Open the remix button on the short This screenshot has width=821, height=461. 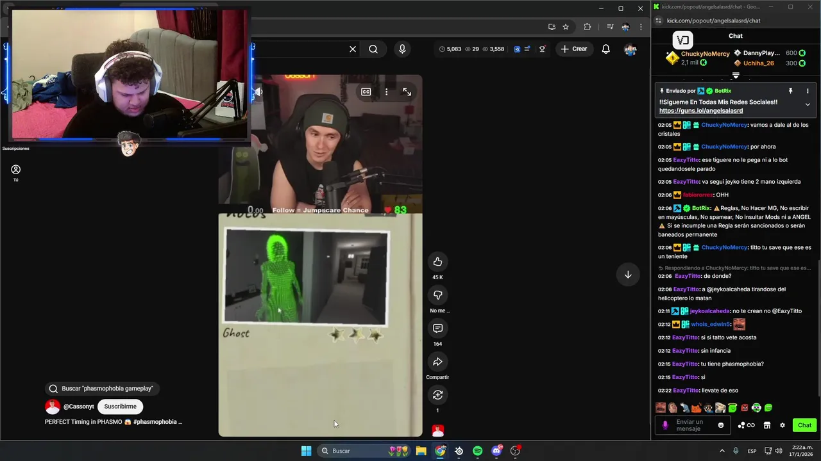pyautogui.click(x=437, y=395)
